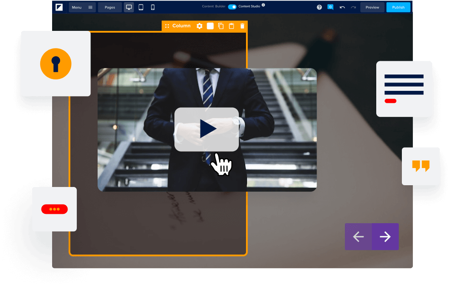Delete the Column with trash icon
This screenshot has width=450, height=284.
pyautogui.click(x=242, y=26)
